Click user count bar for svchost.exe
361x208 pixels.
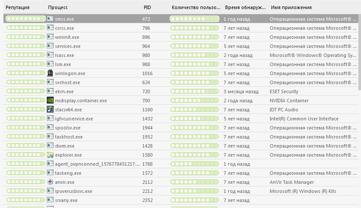tap(195, 82)
